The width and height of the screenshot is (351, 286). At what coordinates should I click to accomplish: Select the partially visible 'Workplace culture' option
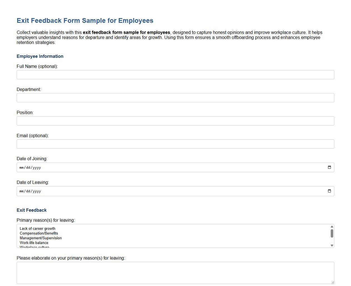(34, 246)
